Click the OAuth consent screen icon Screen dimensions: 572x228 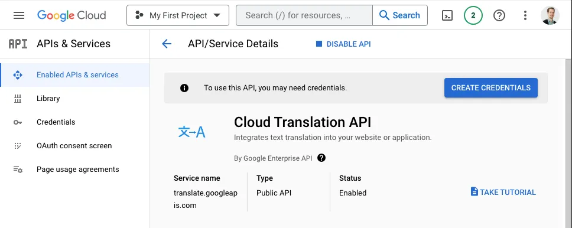pos(18,146)
